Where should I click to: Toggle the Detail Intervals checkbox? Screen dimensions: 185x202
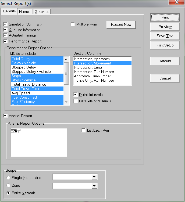click(76, 95)
